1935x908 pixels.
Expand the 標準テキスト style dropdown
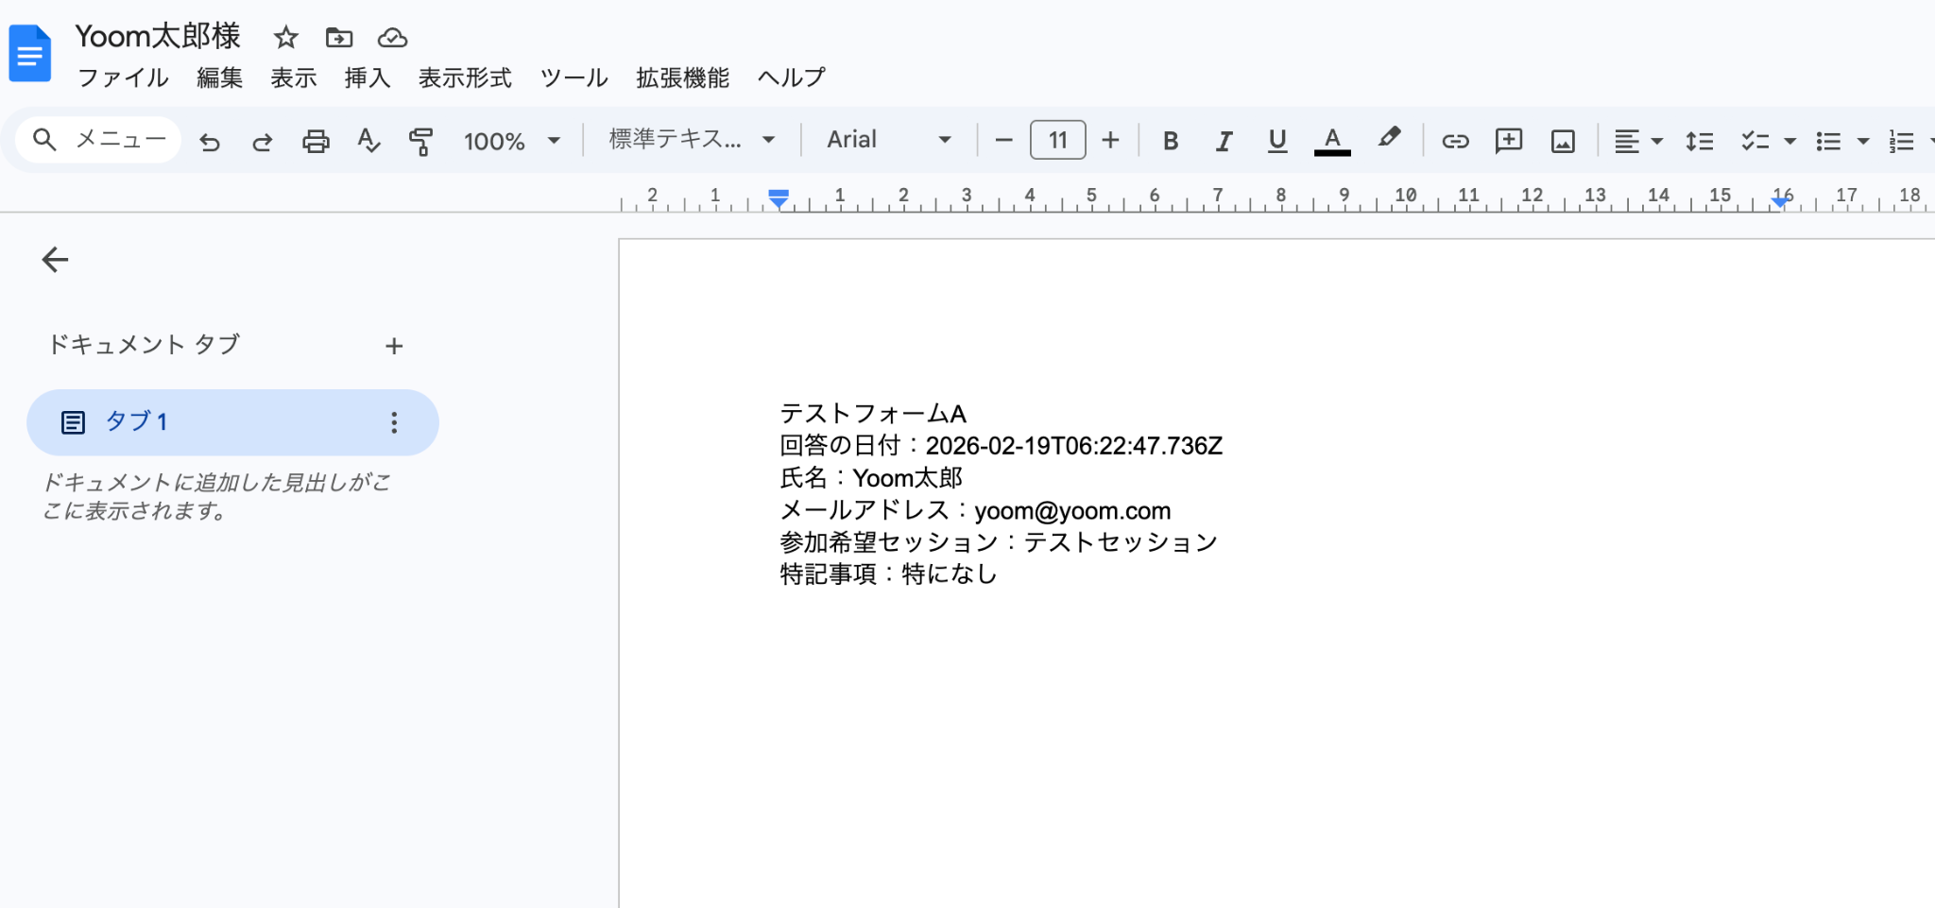(x=692, y=140)
